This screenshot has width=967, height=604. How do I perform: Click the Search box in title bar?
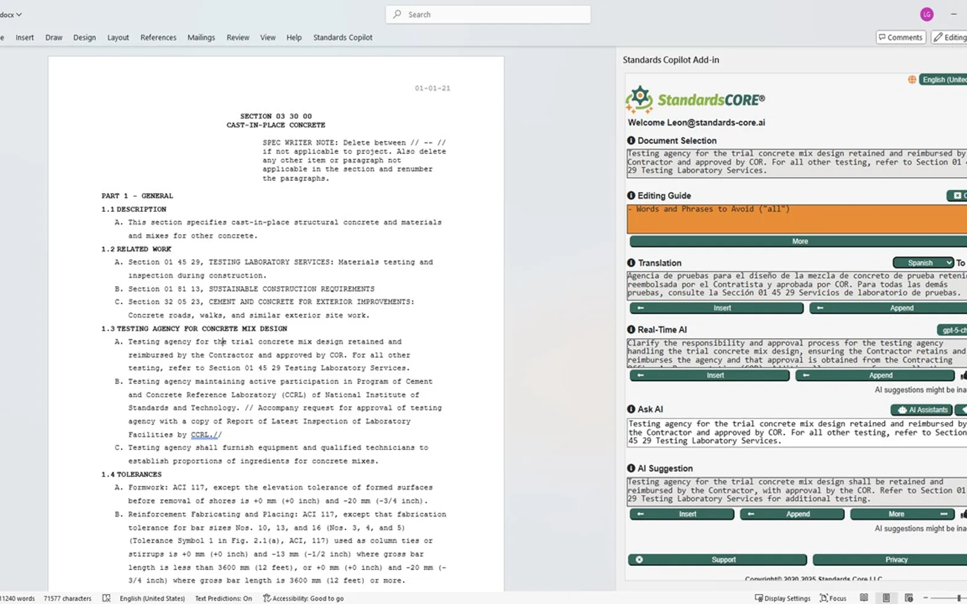tap(488, 14)
